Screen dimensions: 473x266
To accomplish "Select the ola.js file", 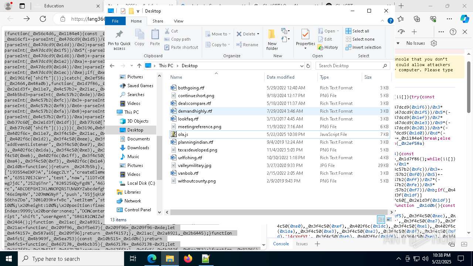I will point(279,134).
